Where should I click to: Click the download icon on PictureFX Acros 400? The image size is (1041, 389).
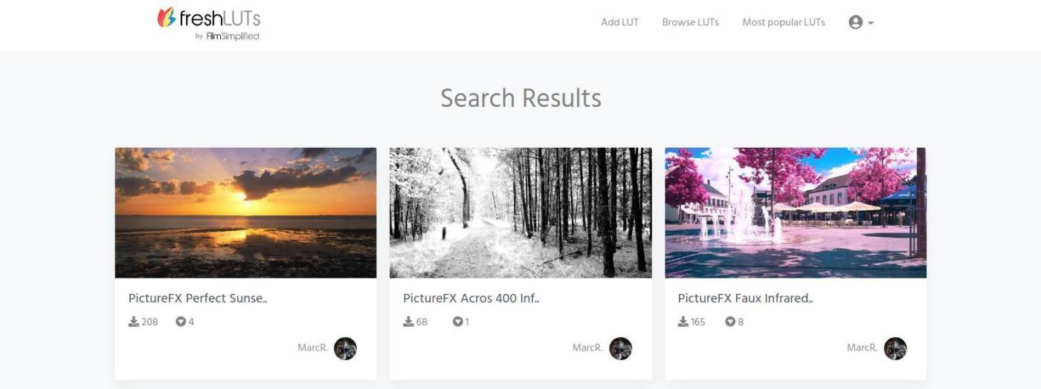tap(408, 321)
